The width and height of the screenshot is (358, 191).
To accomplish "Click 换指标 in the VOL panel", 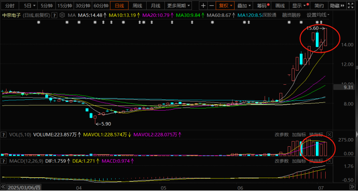I will click(x=316, y=134).
